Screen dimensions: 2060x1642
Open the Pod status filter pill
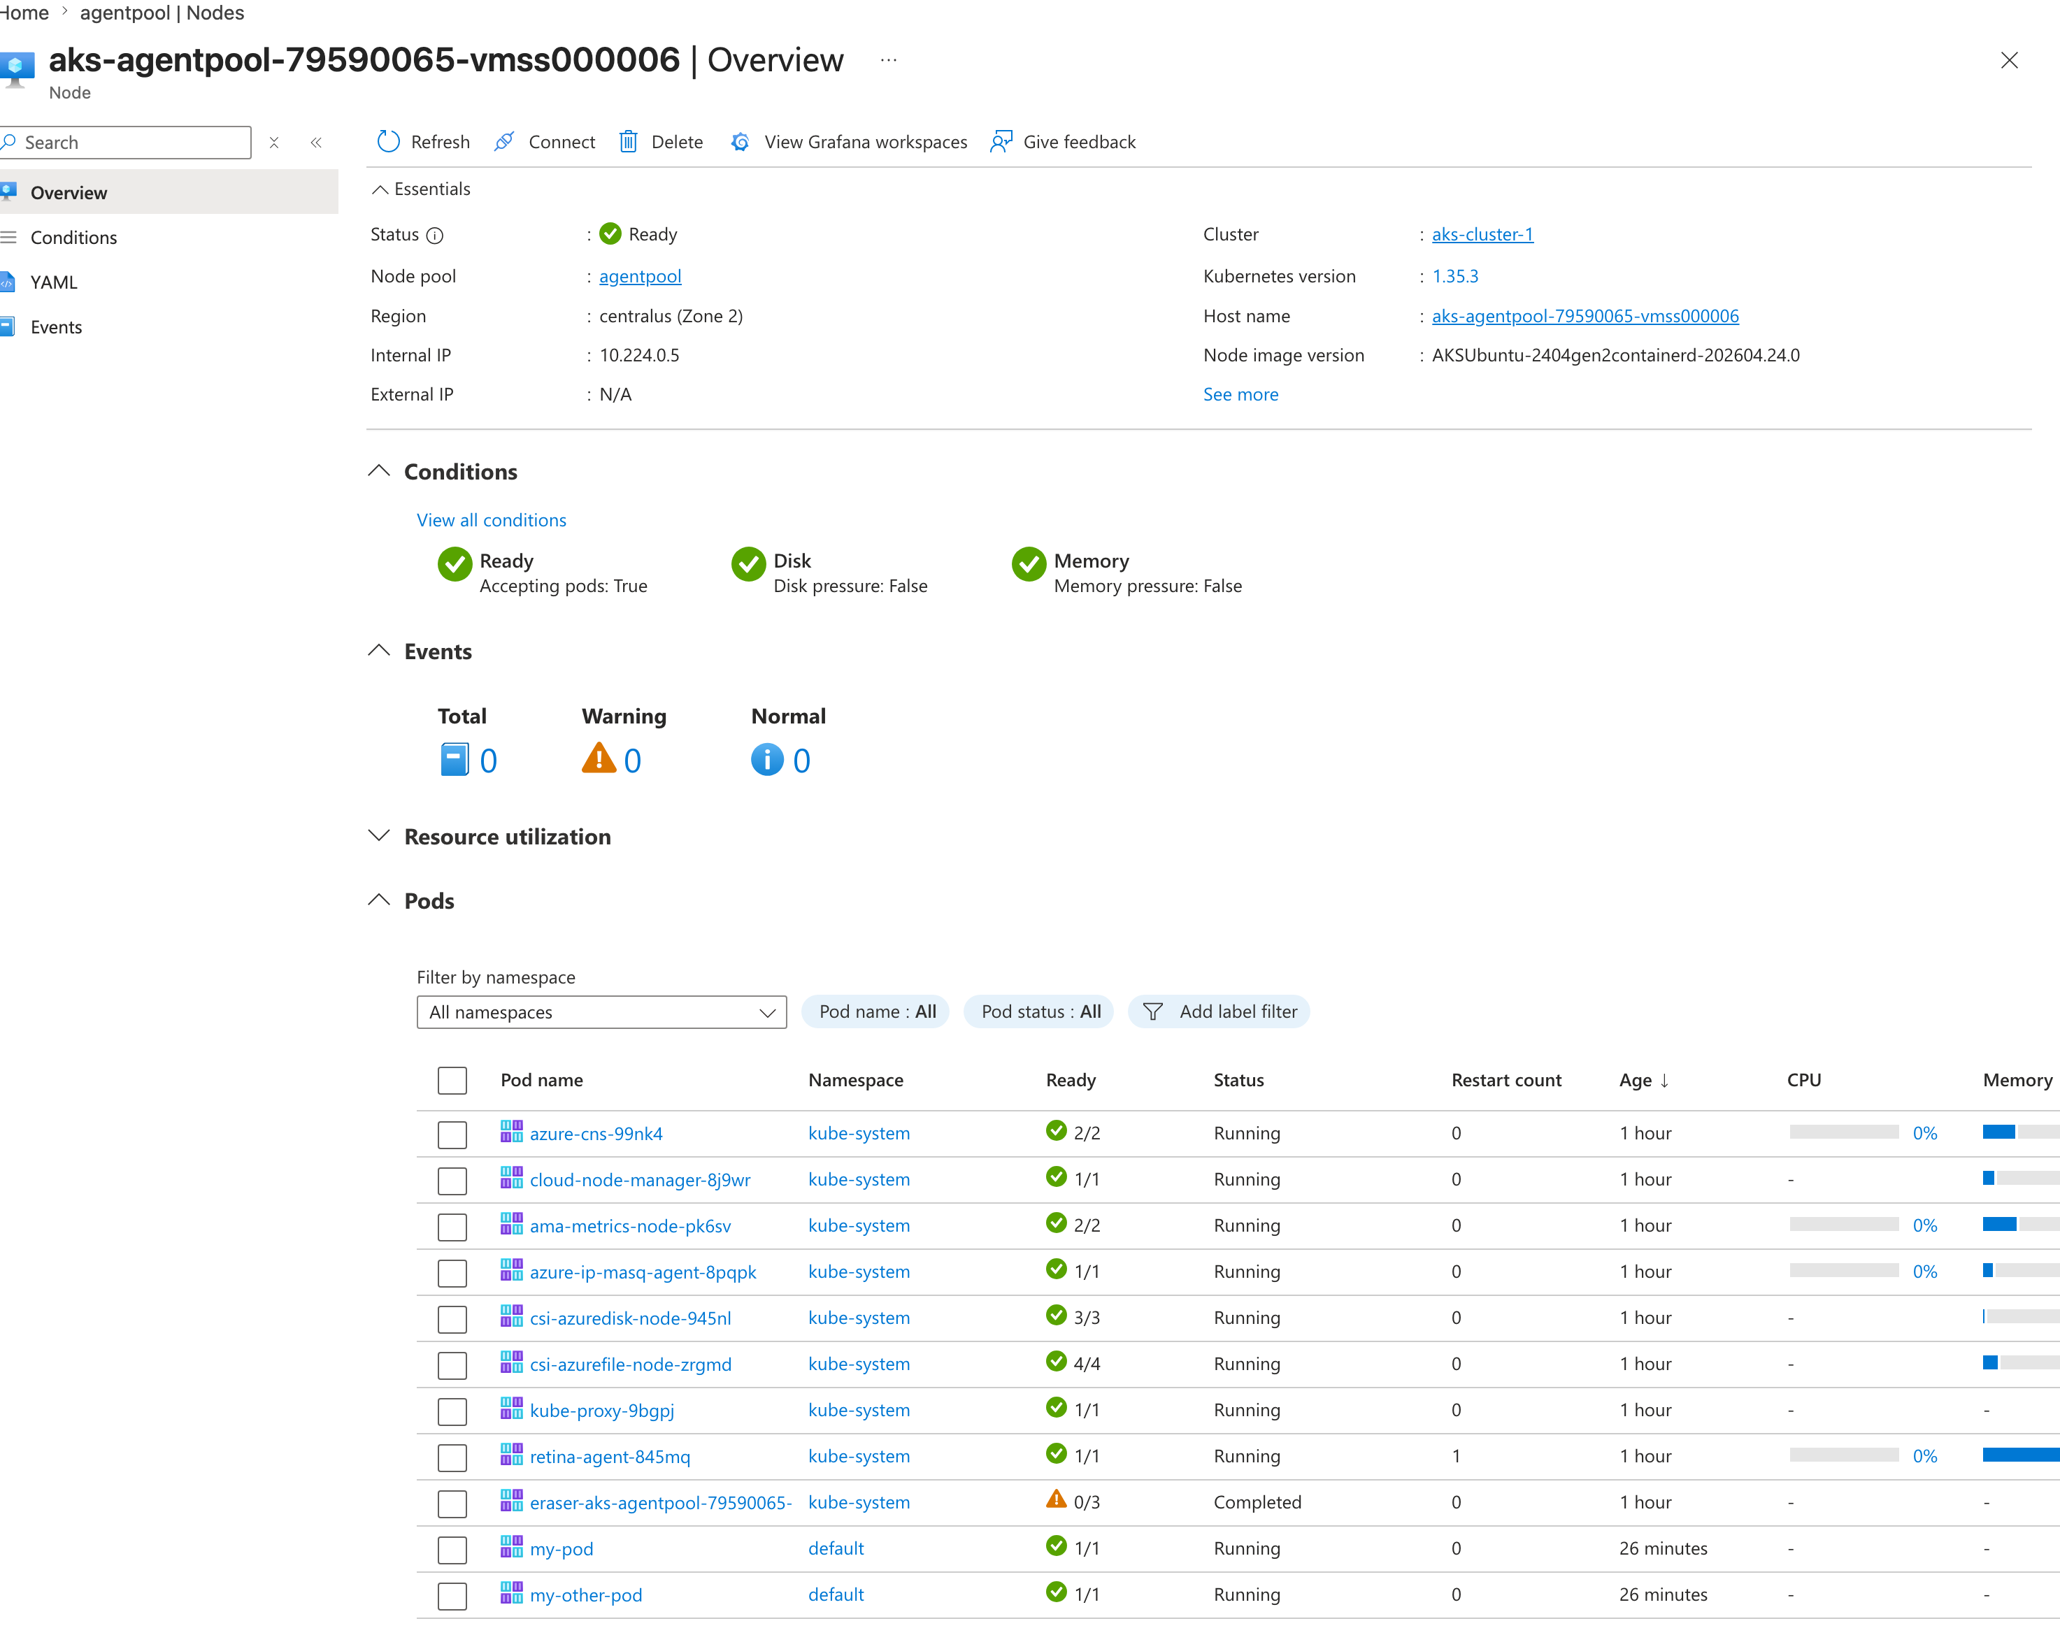click(1040, 1011)
